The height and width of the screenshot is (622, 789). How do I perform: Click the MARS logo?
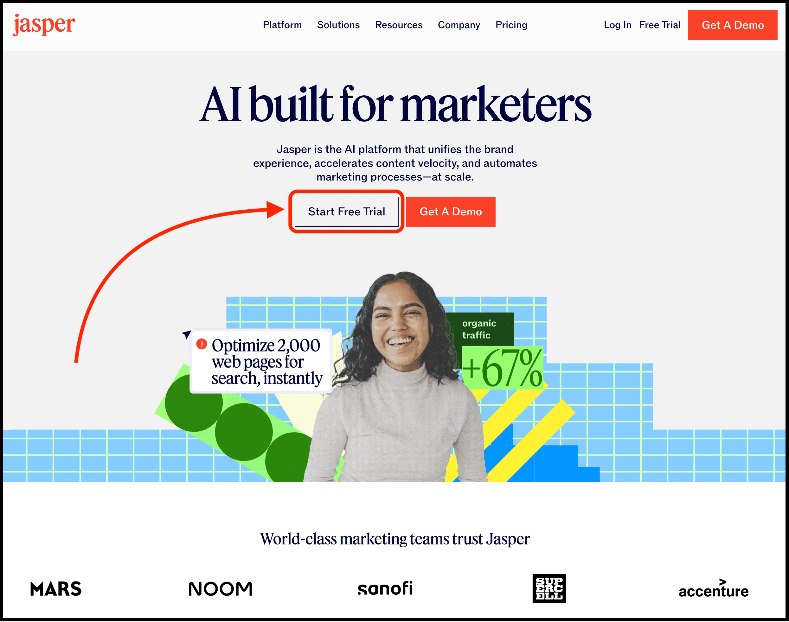pos(56,589)
